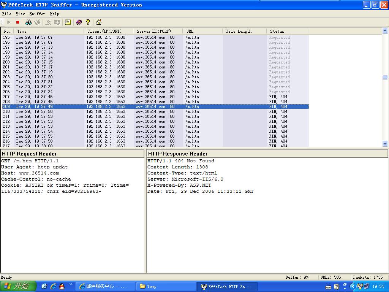
Task: Click the Time column header
Action: tap(22, 31)
